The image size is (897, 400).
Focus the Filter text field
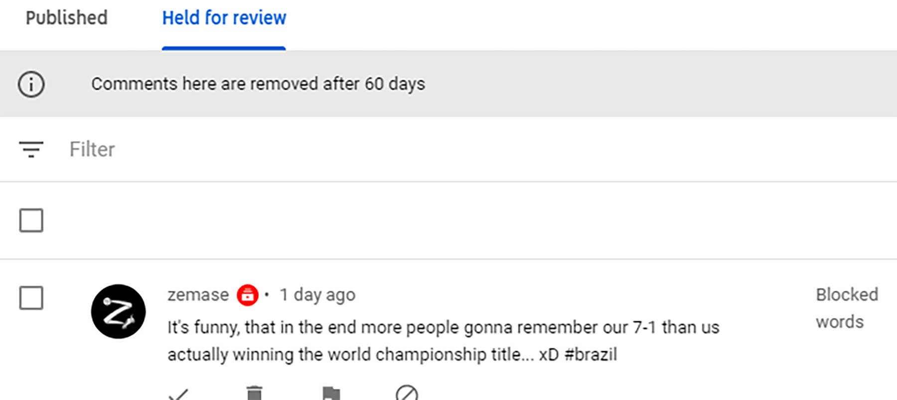(299, 149)
